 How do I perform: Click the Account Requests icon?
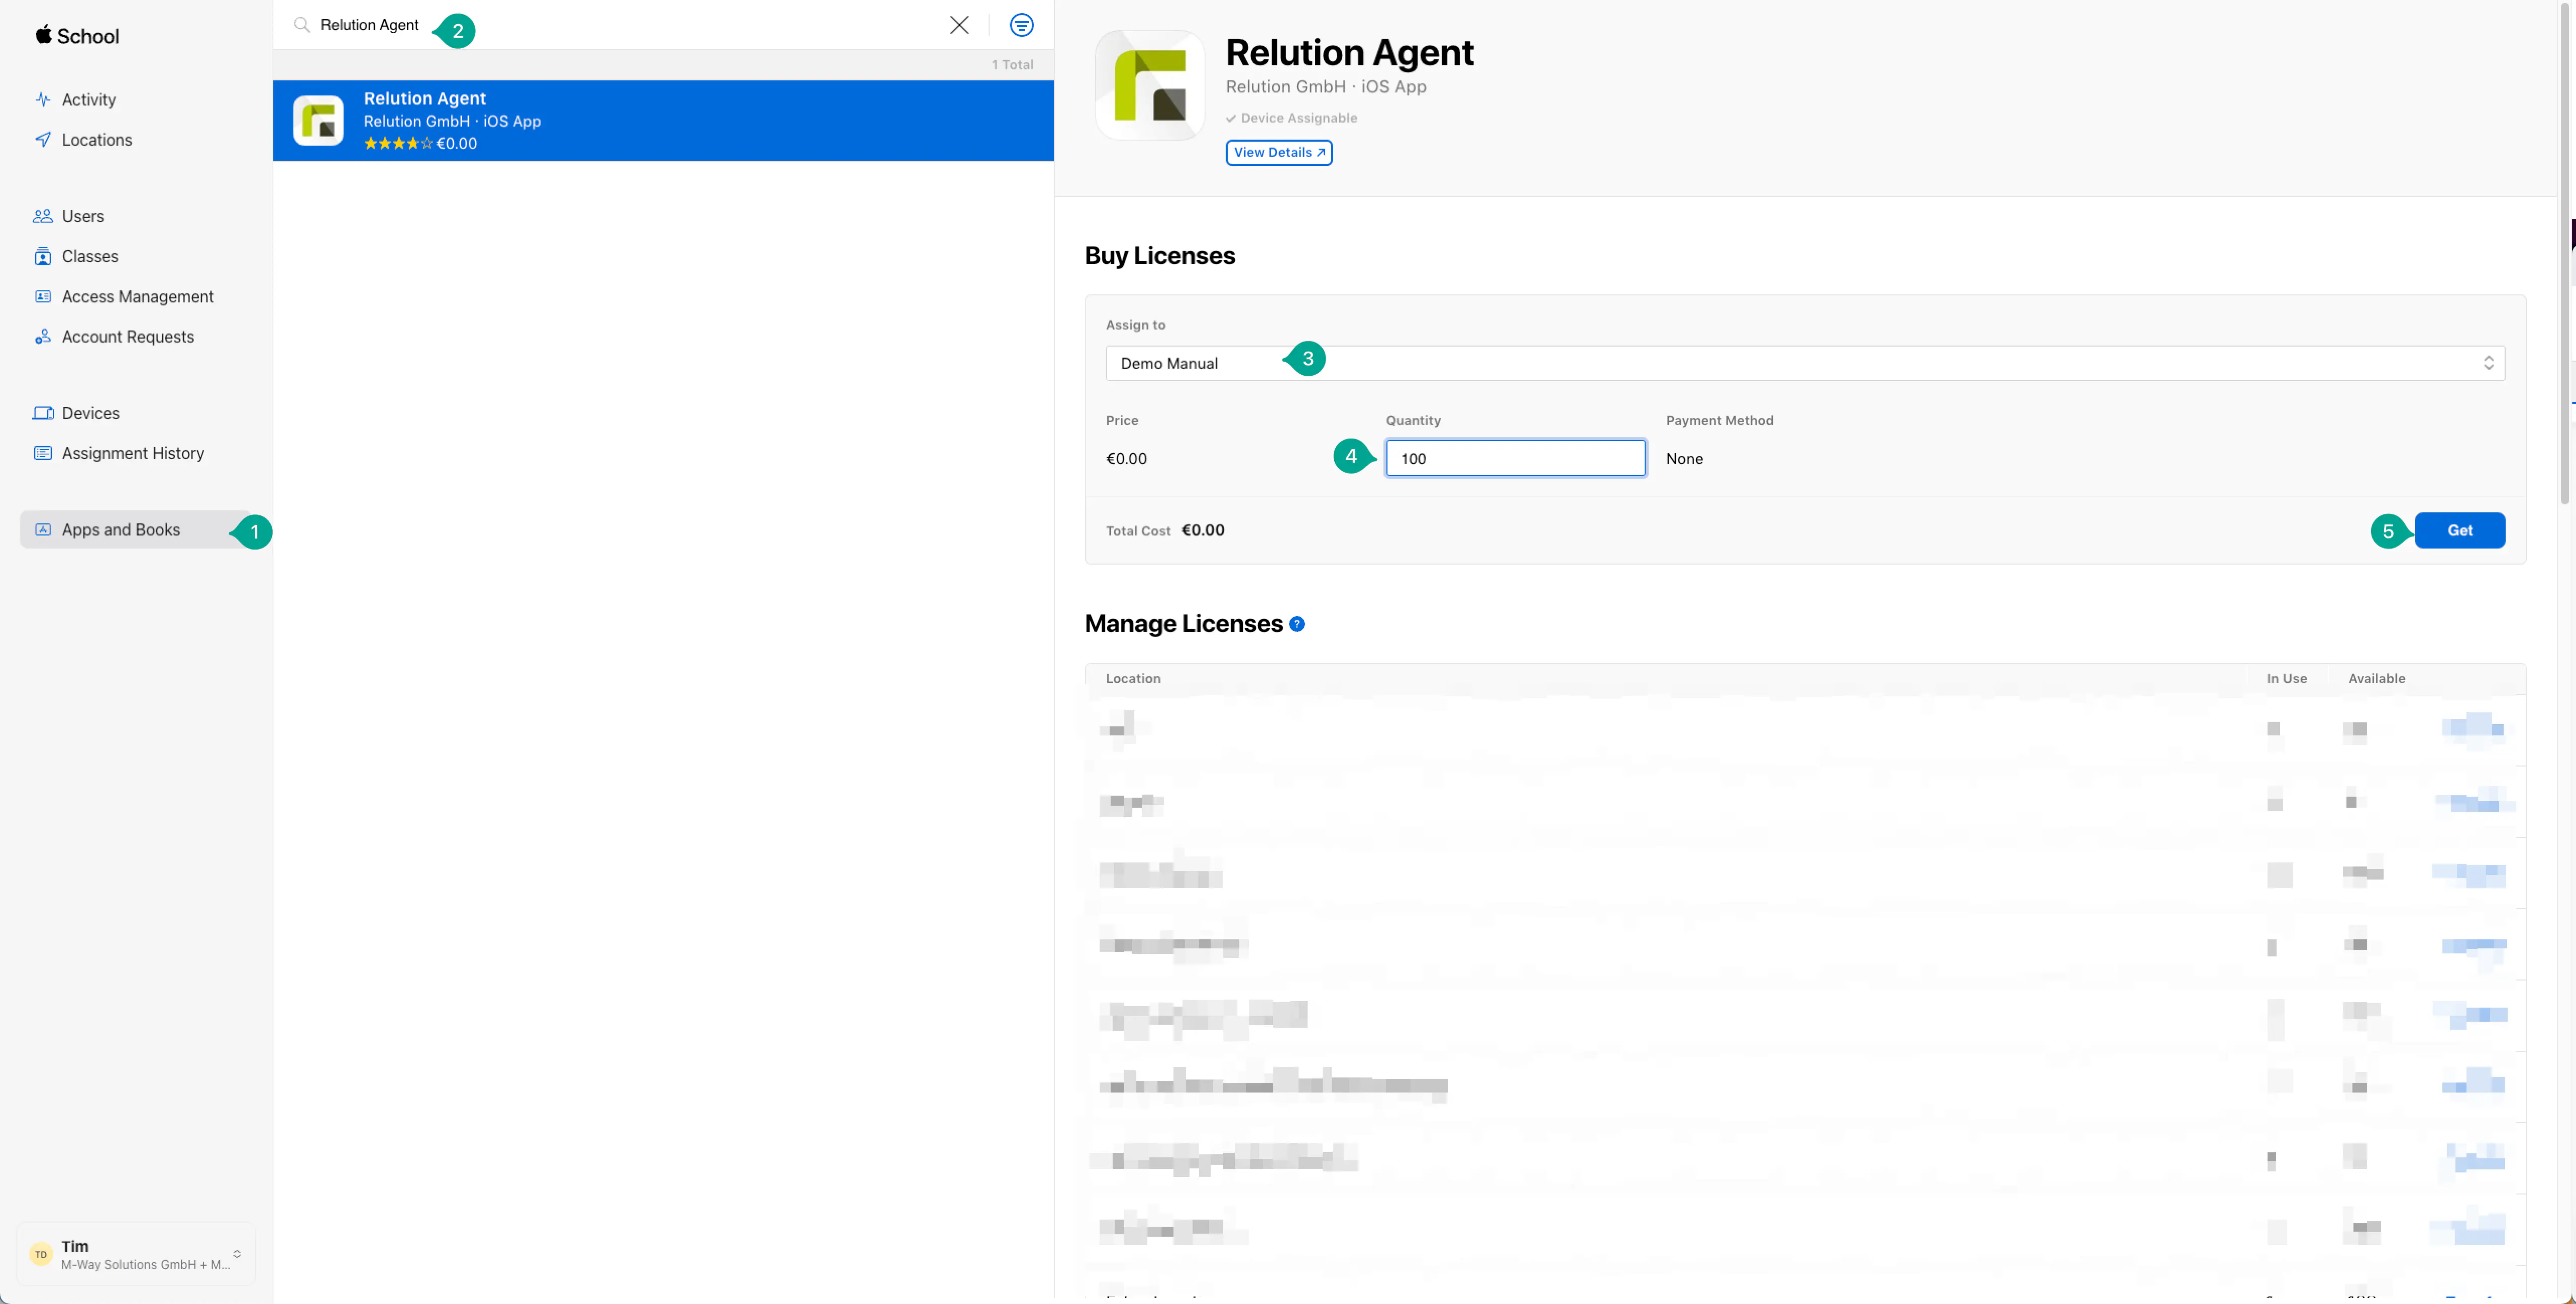43,337
